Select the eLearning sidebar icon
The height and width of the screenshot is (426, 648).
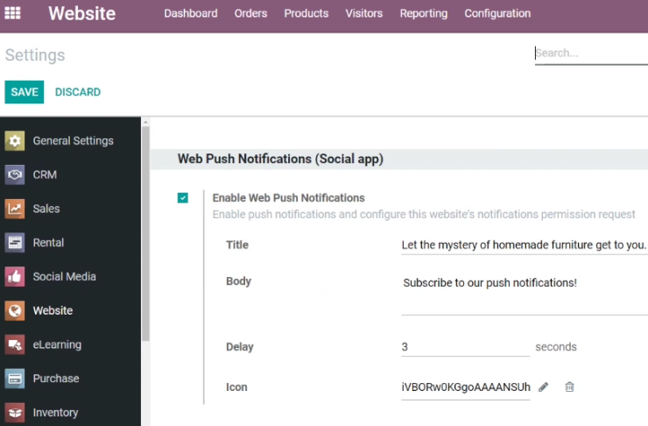coord(15,344)
